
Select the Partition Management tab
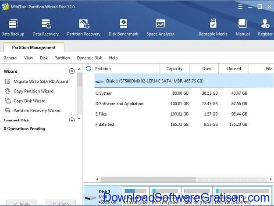[34, 47]
